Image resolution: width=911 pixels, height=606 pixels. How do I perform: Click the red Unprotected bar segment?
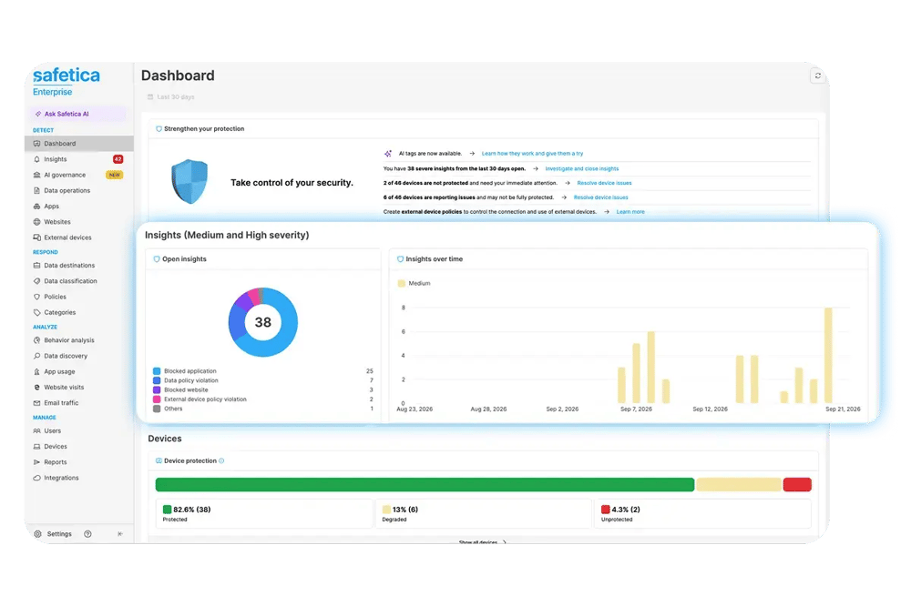pos(797,485)
